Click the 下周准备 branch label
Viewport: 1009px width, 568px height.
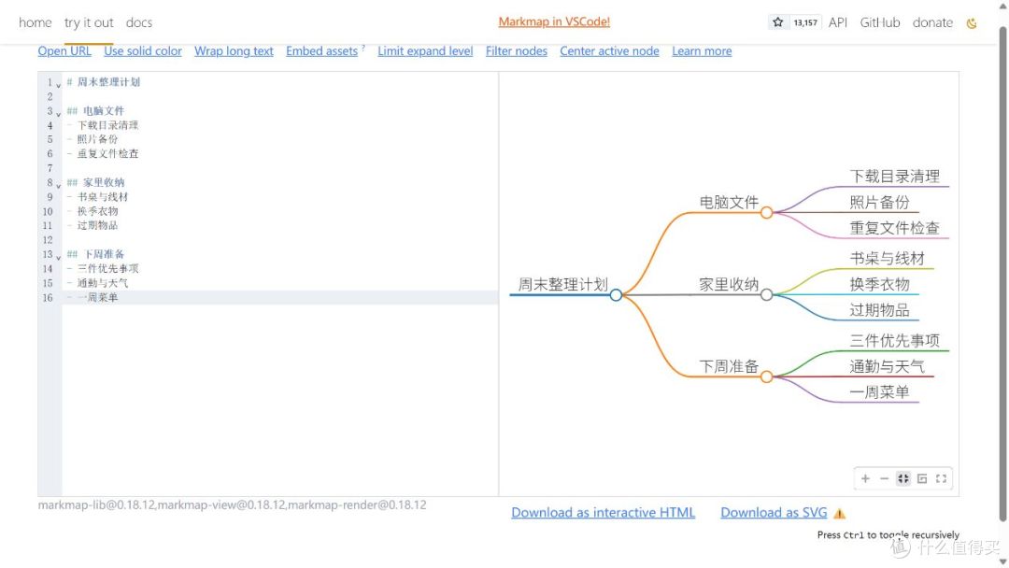click(x=729, y=366)
